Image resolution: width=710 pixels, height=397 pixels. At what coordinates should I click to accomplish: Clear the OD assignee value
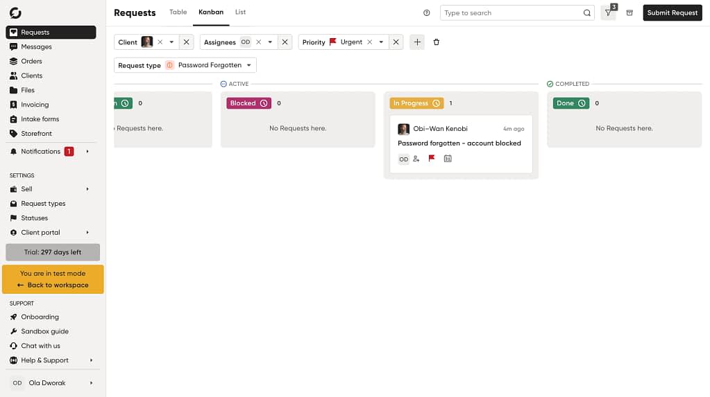pyautogui.click(x=259, y=42)
